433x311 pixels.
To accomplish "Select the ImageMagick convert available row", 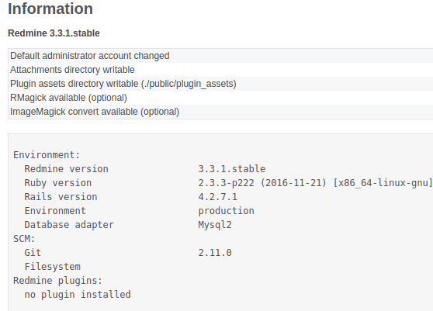I will [x=220, y=112].
